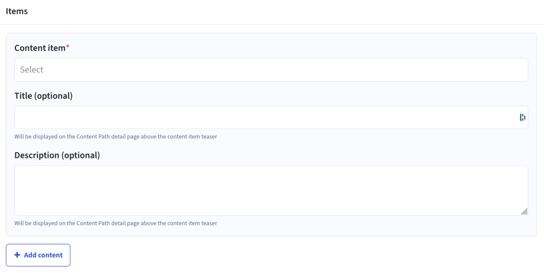This screenshot has height=273, width=544.
Task: Click the Add content button
Action: [x=38, y=255]
